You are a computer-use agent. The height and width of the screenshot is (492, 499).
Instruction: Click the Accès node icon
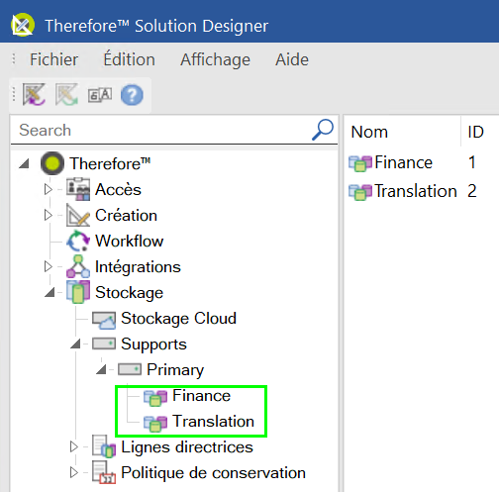click(x=78, y=189)
